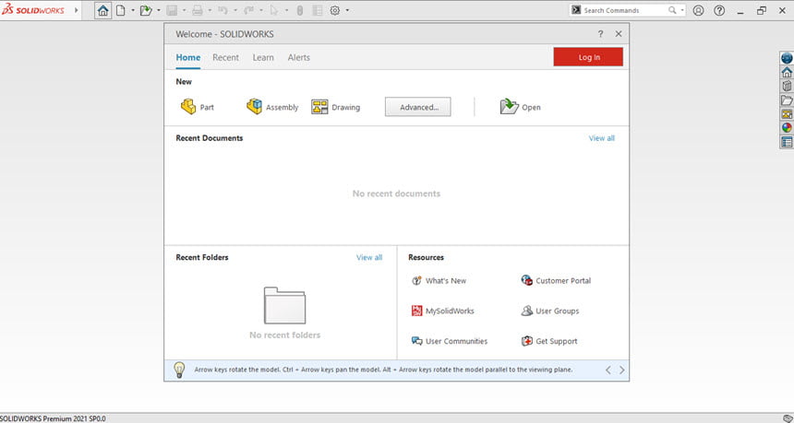Expand the menu arrow beside SOLIDWORKS logo
The height and width of the screenshot is (423, 794).
tap(77, 10)
